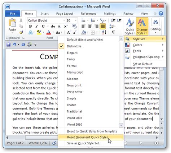Viewport: 171px width, 153px height.
Task: Open the Borders dropdown arrow
Action: tap(97, 32)
